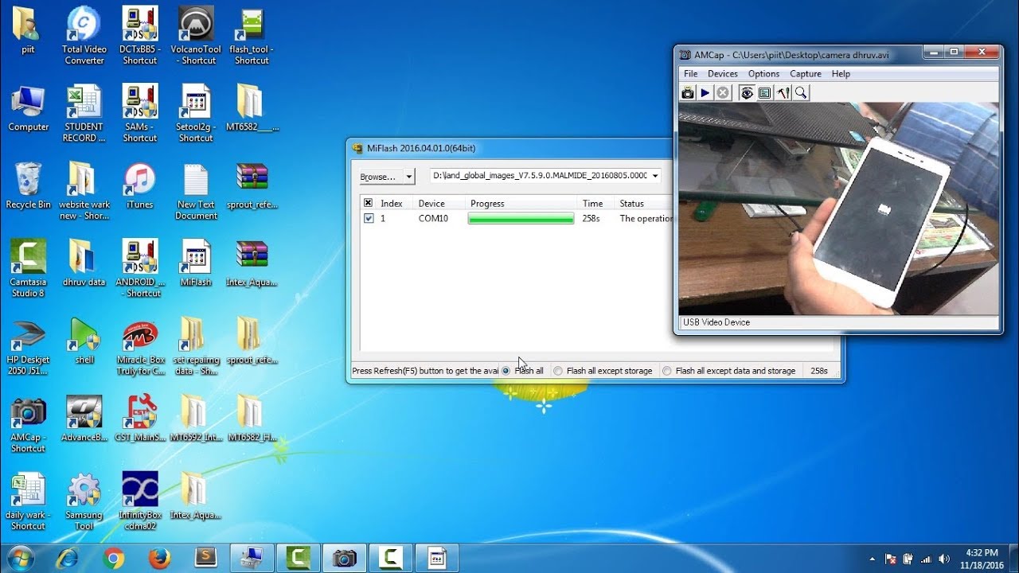
Task: Open AMCap Help menu
Action: [841, 74]
